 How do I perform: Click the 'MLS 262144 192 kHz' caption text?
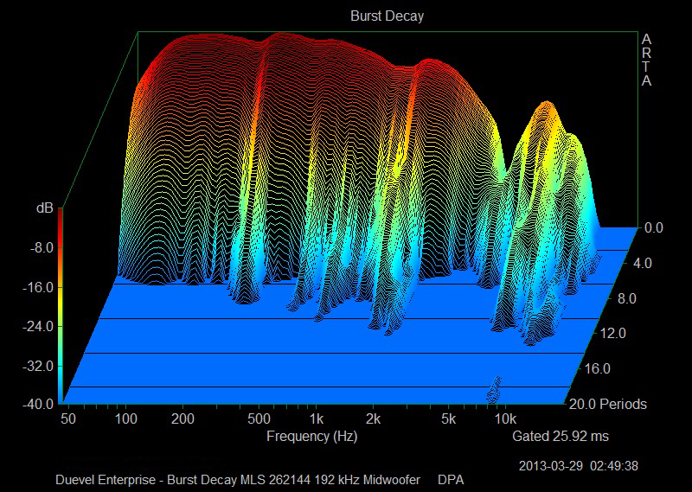[299, 480]
